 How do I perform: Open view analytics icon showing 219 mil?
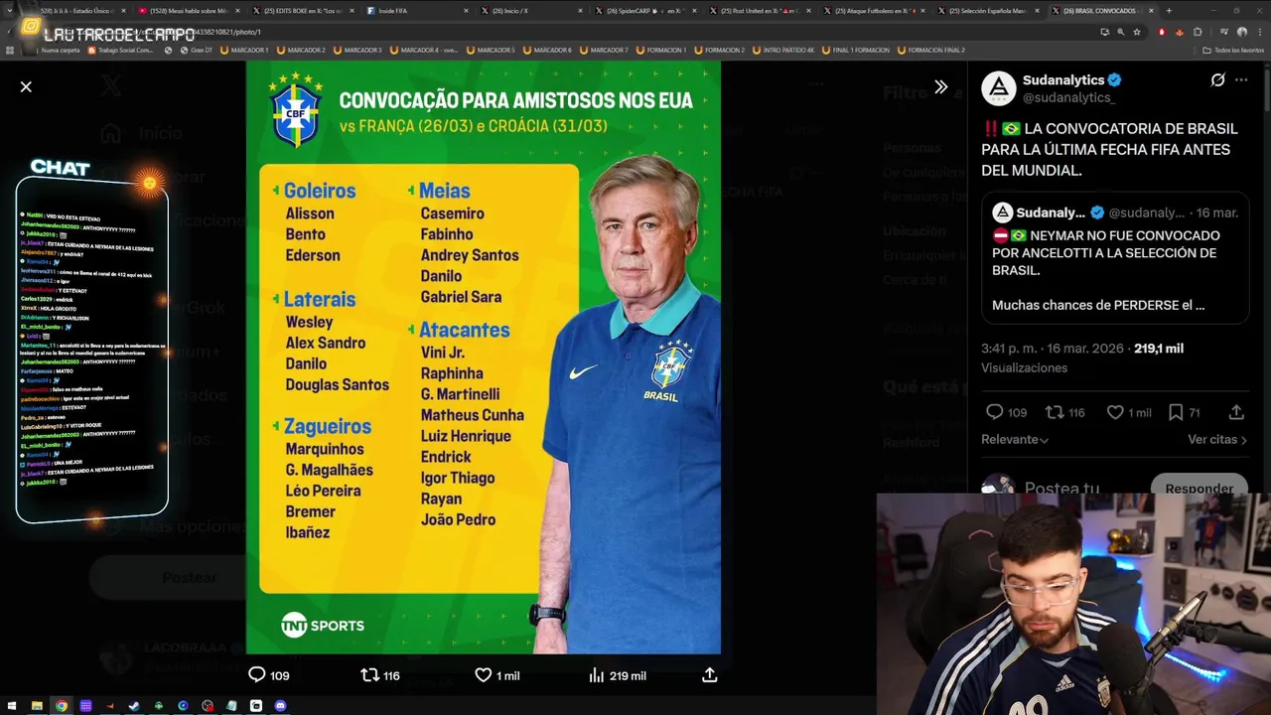(596, 675)
